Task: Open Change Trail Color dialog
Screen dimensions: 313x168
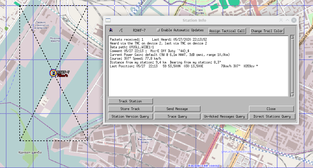Action: [x=267, y=31]
